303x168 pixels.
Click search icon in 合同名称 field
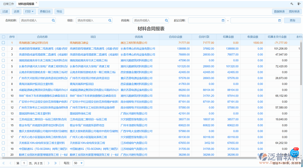[x=53, y=21]
